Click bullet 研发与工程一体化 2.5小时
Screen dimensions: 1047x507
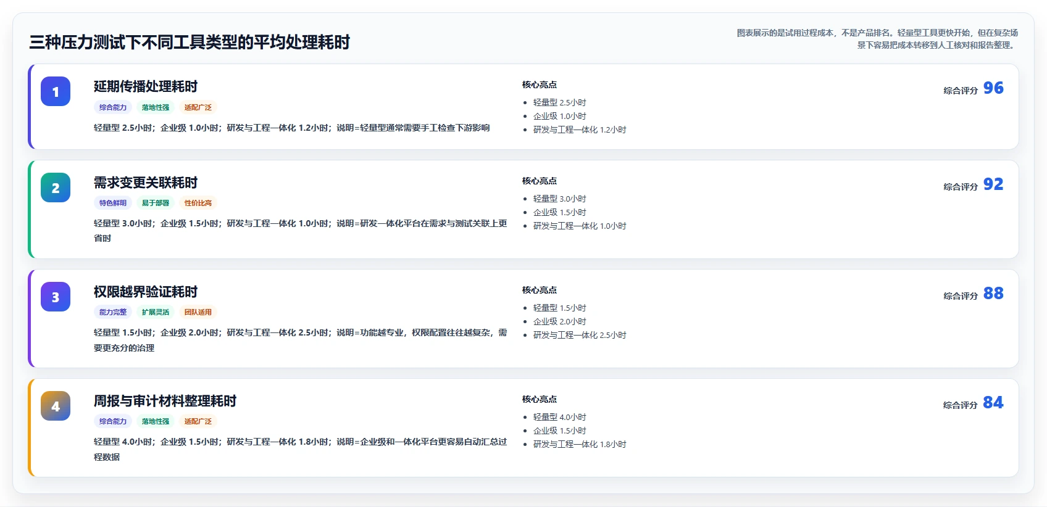pyautogui.click(x=580, y=335)
